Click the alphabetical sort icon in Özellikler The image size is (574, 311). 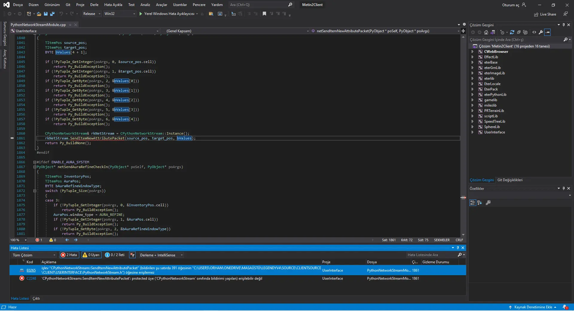tap(480, 203)
